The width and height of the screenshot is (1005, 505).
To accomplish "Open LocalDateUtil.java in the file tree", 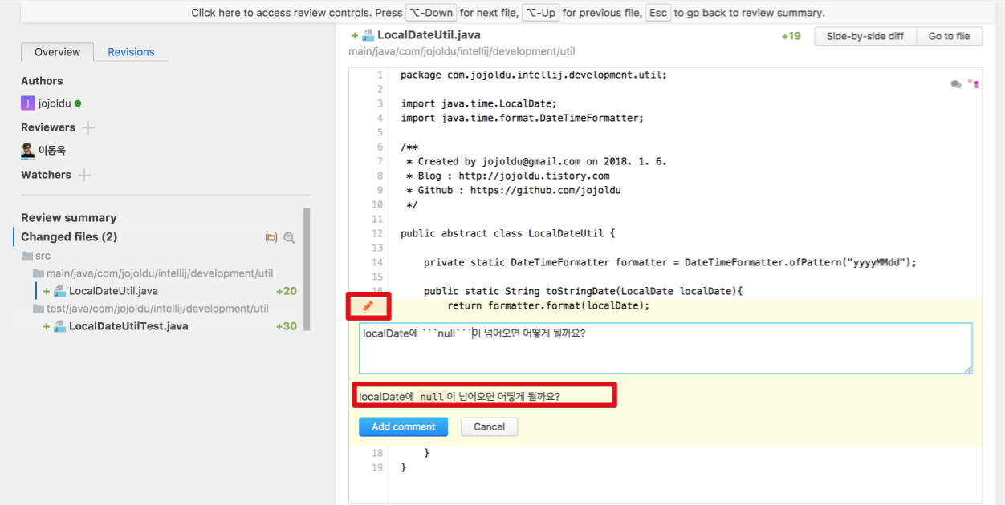I will pyautogui.click(x=113, y=291).
